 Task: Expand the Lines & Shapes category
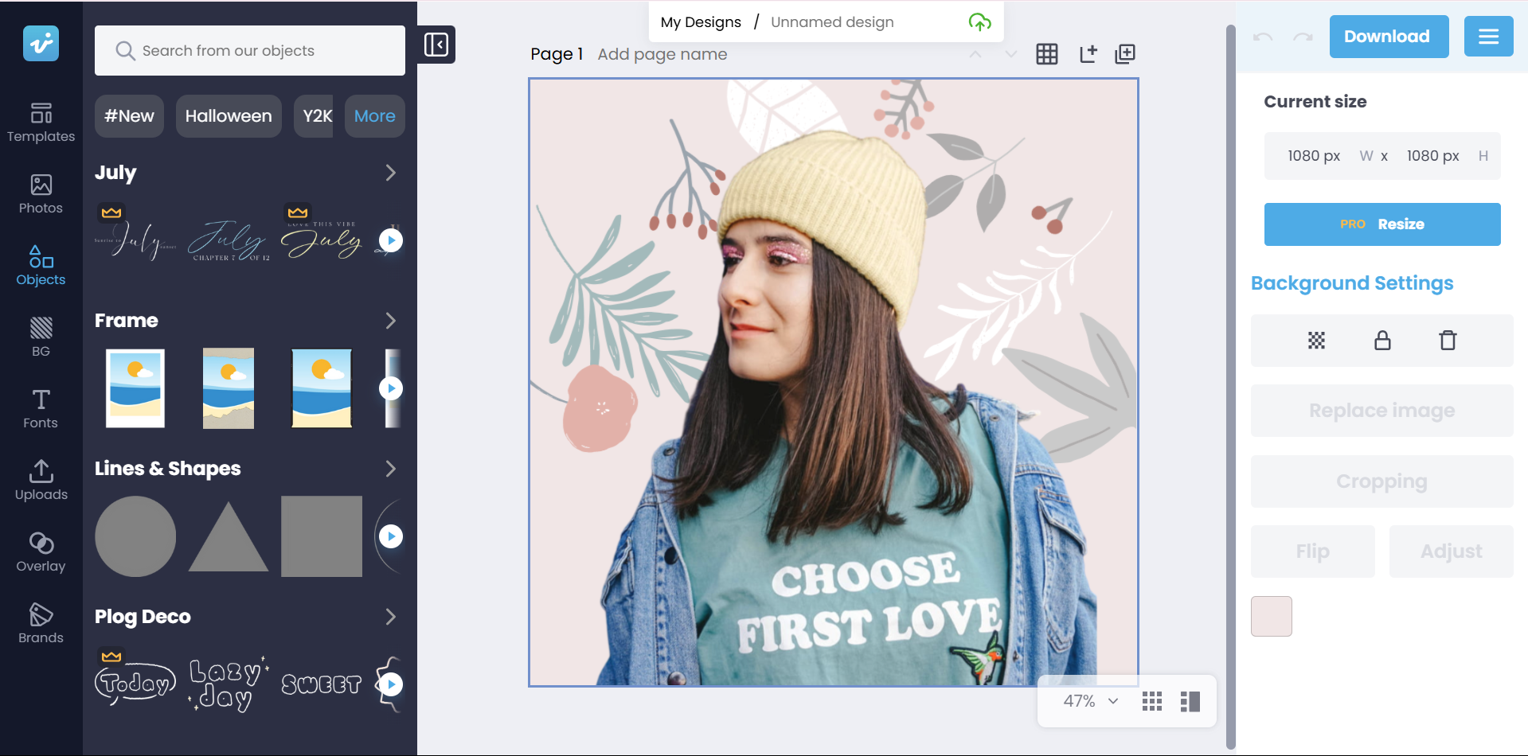pos(390,469)
